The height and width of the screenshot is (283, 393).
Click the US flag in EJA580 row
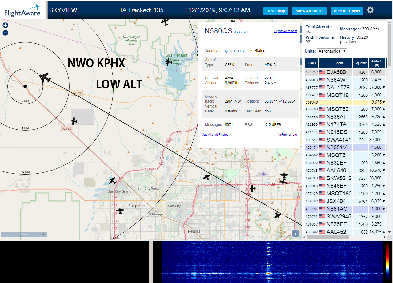[322, 72]
